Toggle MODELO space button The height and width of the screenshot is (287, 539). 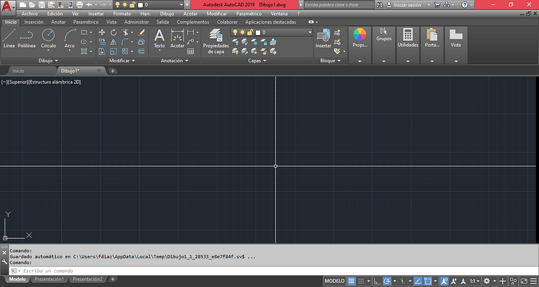(x=335, y=281)
